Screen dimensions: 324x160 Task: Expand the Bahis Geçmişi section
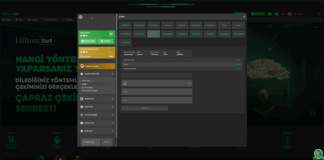(x=113, y=115)
